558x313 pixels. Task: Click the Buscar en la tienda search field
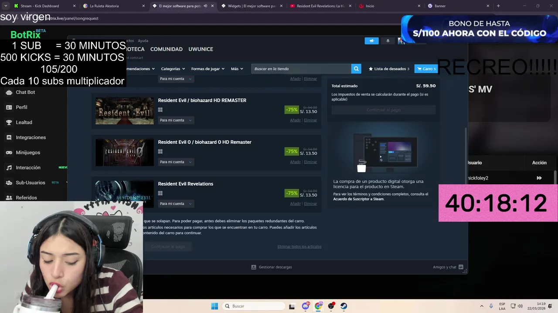(x=301, y=69)
